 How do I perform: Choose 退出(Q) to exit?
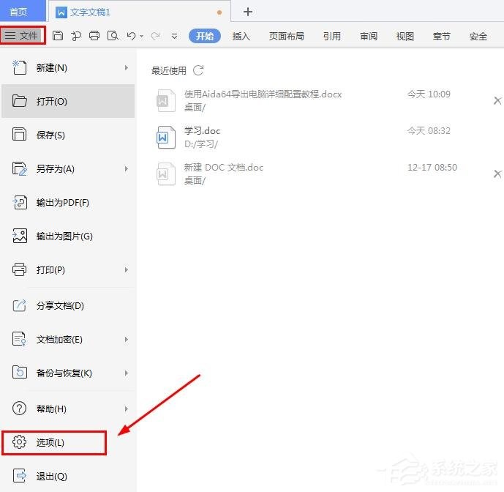pyautogui.click(x=68, y=476)
